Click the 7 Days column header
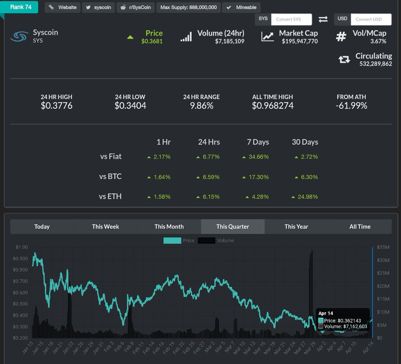Viewport: 401px width, 364px height. (x=258, y=142)
